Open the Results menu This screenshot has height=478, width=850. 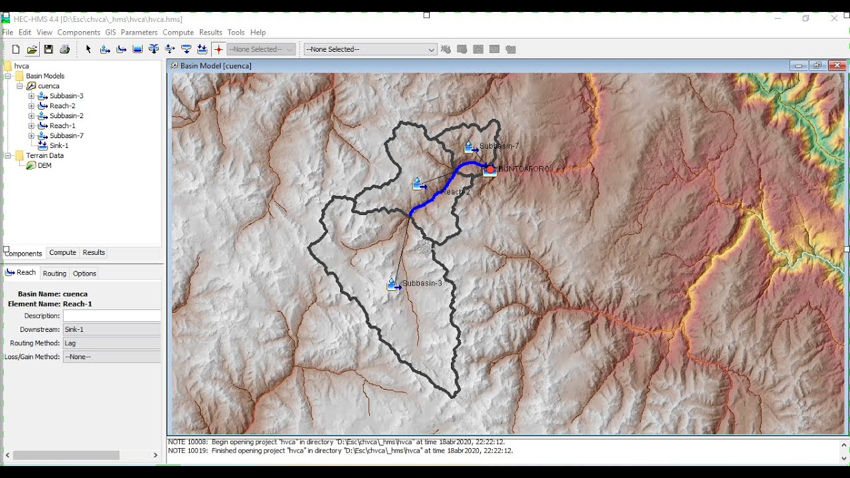(211, 33)
